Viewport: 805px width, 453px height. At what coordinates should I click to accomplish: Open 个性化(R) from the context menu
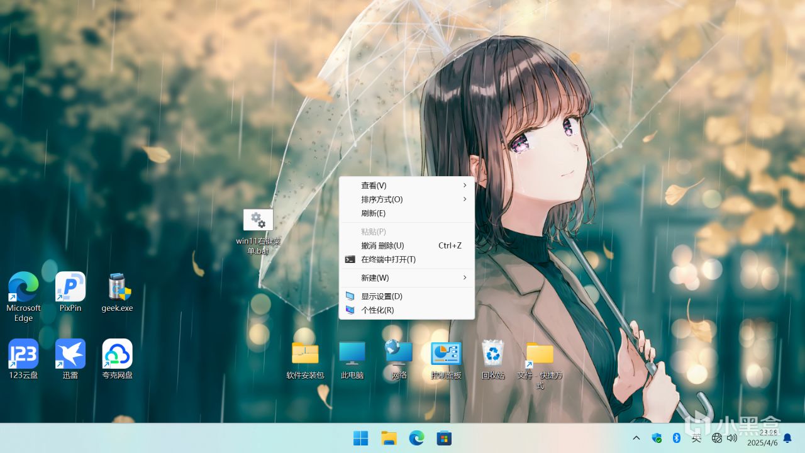407,310
